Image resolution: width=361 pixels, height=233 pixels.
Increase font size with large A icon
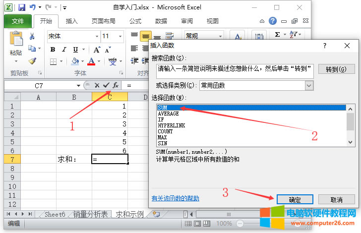click(x=97, y=50)
